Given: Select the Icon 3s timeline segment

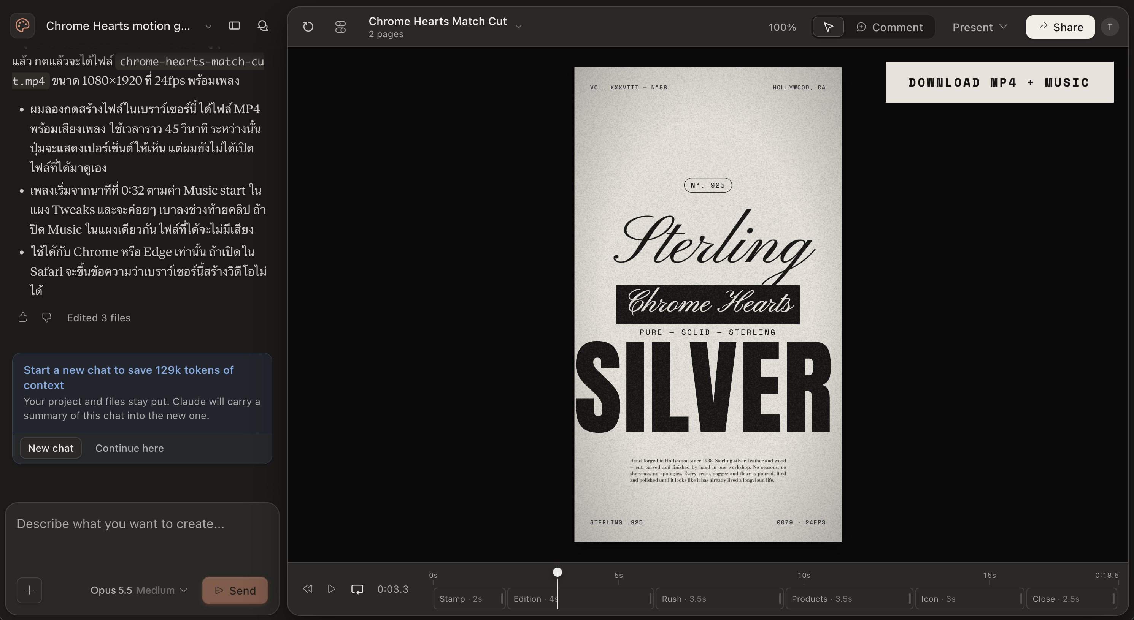Looking at the screenshot, I should click(969, 599).
